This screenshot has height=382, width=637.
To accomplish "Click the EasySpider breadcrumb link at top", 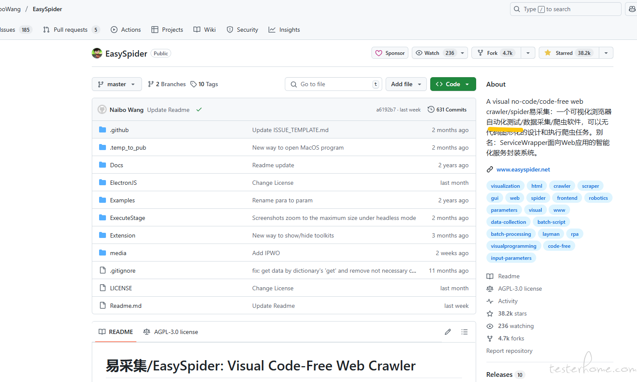I will tap(47, 9).
